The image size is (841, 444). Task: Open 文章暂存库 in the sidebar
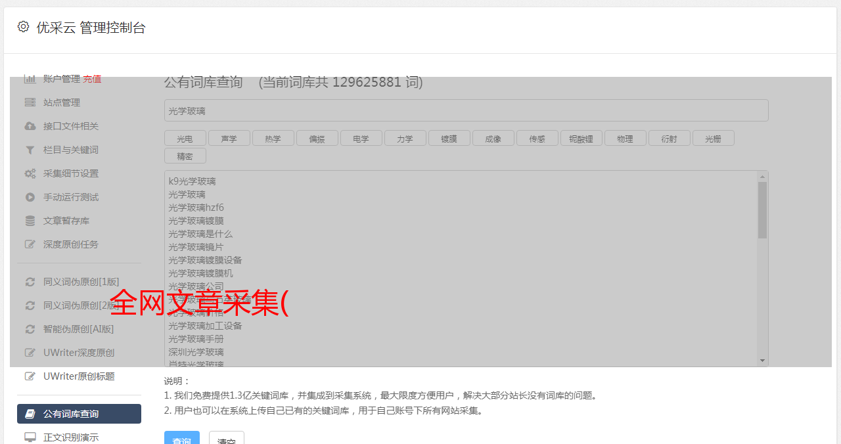point(66,221)
